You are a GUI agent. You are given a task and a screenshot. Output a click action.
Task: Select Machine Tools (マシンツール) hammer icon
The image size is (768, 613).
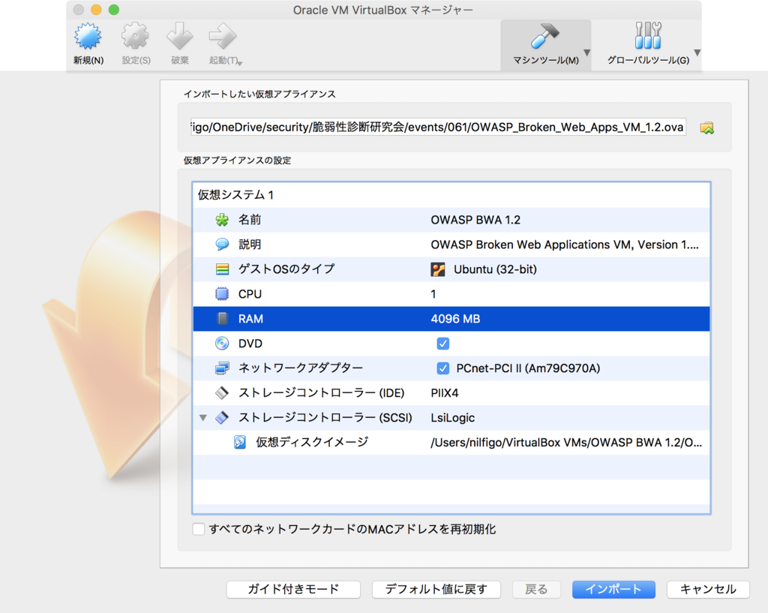click(544, 36)
